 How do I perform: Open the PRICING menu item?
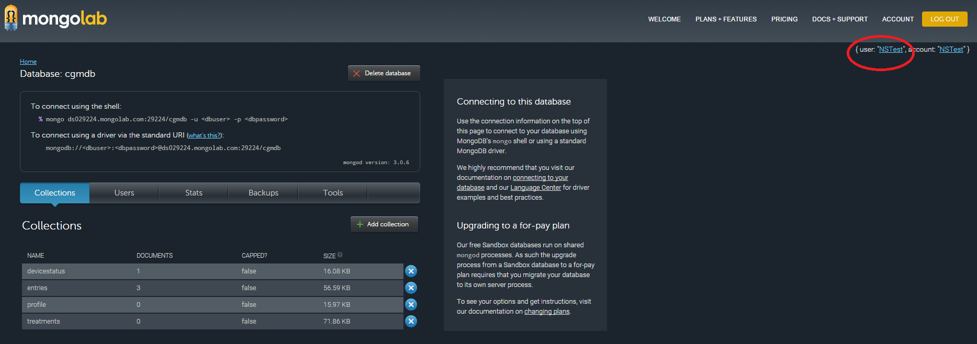(x=784, y=19)
